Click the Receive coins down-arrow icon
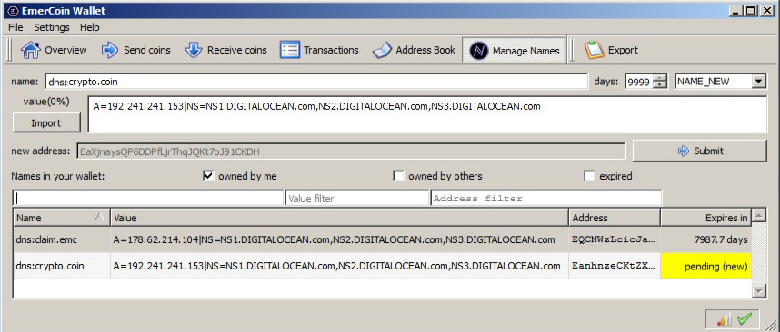The width and height of the screenshot is (780, 332). point(194,50)
